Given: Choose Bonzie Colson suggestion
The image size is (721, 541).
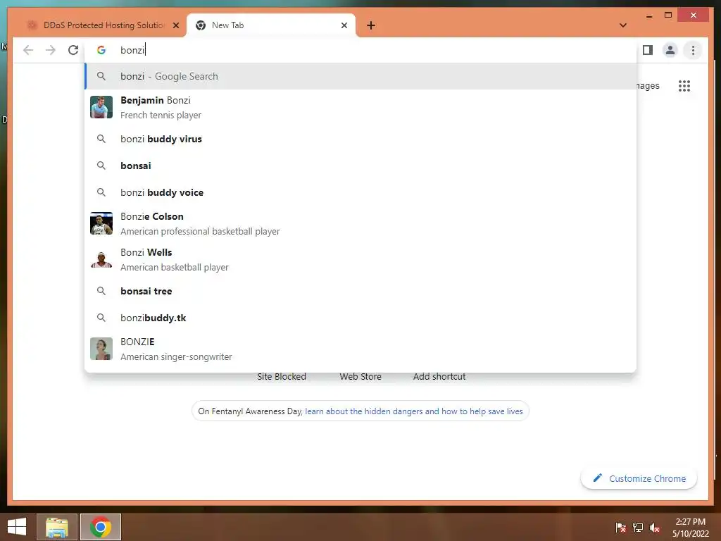Looking at the screenshot, I should (361, 223).
